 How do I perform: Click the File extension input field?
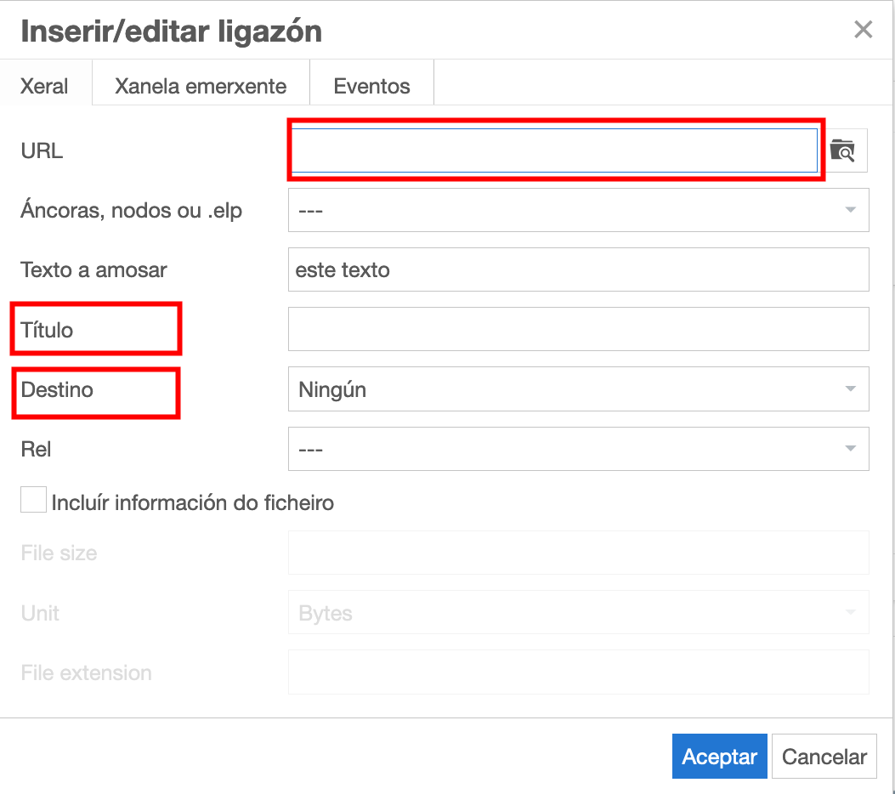578,672
